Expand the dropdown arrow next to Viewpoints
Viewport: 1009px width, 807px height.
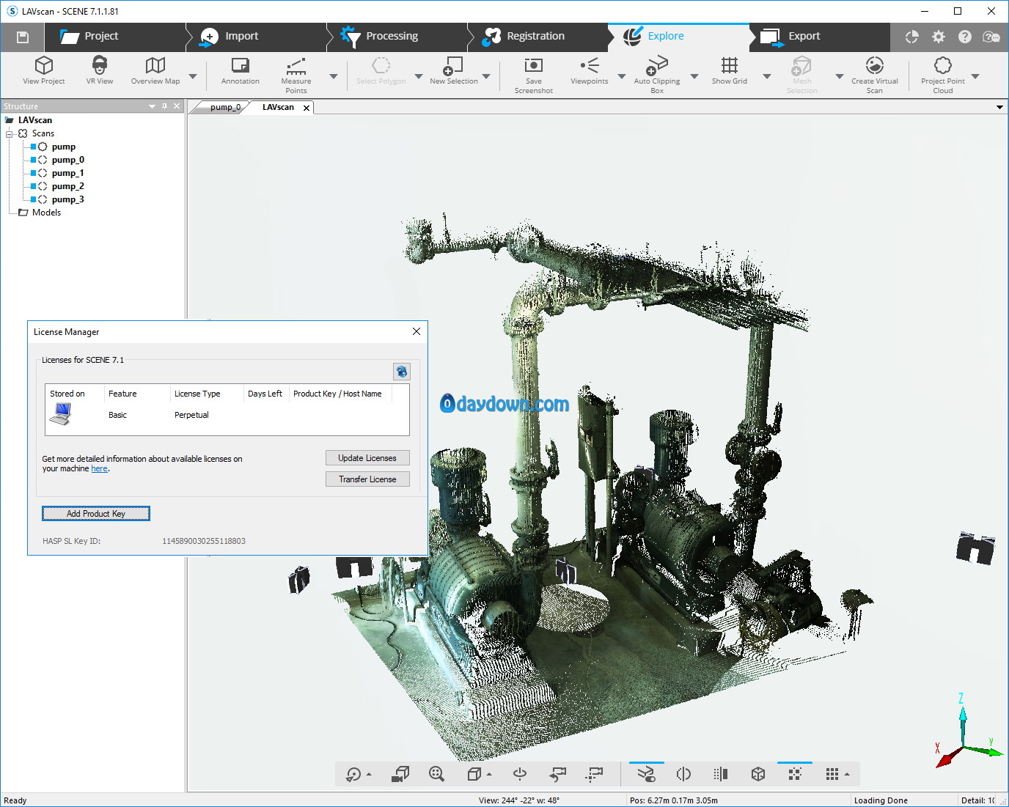pos(622,76)
